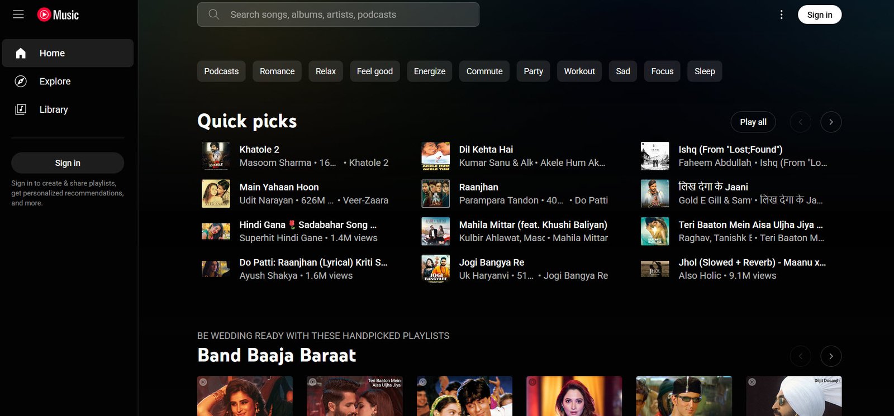Select the Sad mood chip
894x416 pixels.
pos(623,71)
